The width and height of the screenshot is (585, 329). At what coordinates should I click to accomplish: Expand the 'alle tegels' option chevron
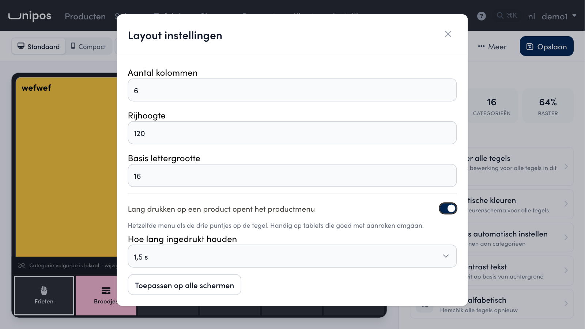coord(566,167)
